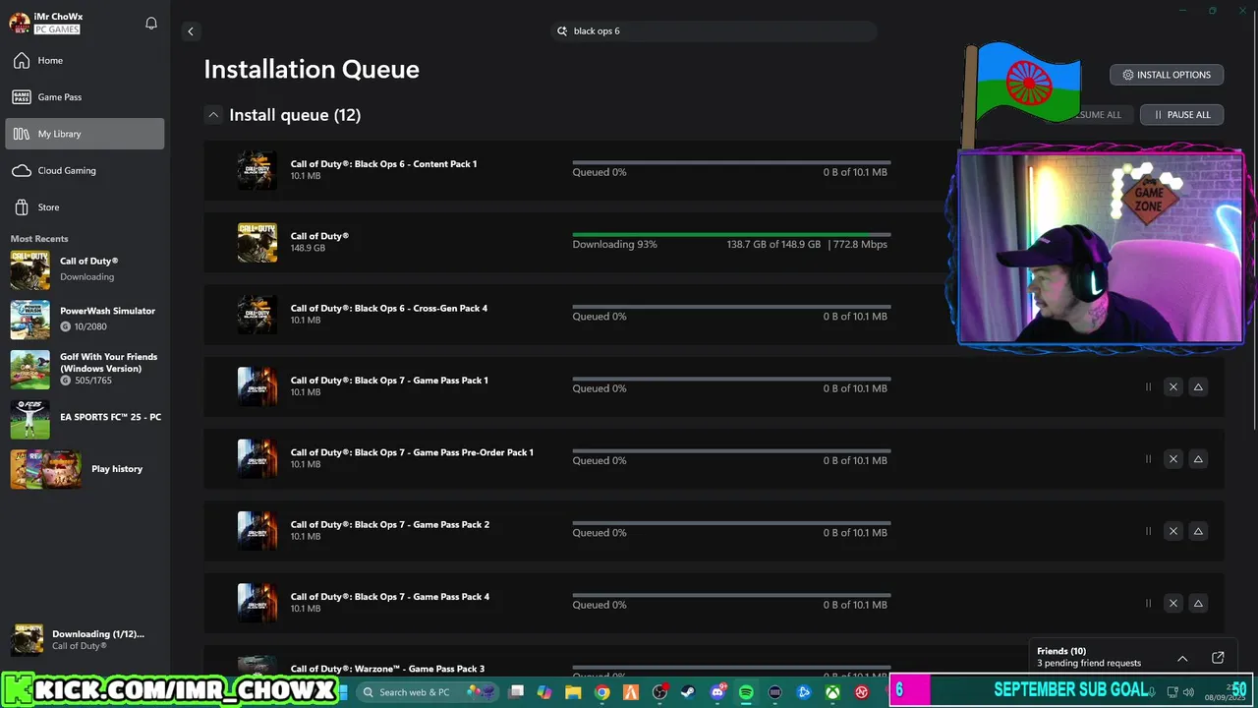Open Black Ops 7 Game Pass Pack 1 cover art

[x=257, y=386]
